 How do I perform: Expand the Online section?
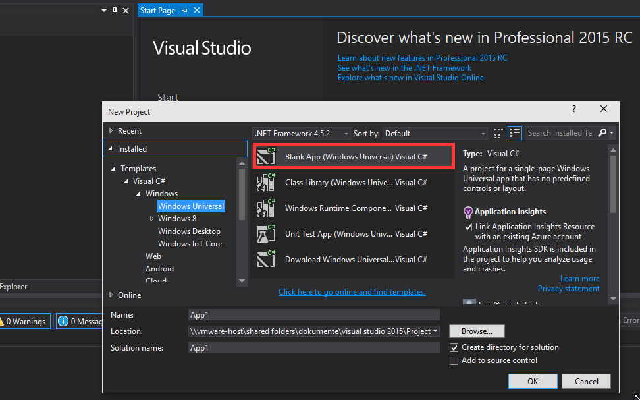pyautogui.click(x=111, y=295)
